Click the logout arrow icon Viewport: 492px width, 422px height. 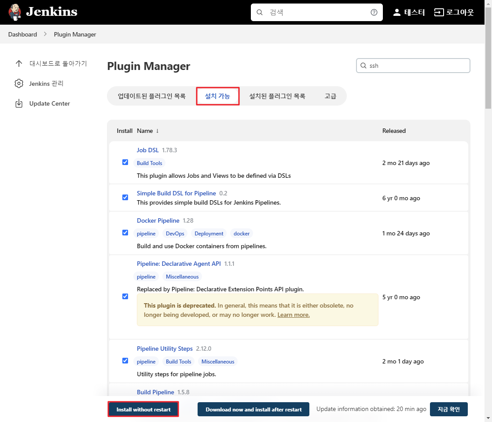pos(439,12)
